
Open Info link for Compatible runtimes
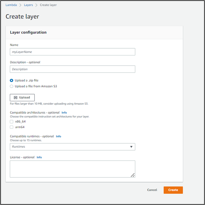tap(58, 136)
